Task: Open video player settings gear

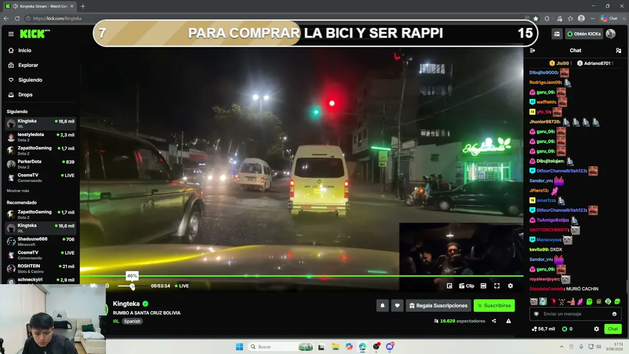Action: 510,286
